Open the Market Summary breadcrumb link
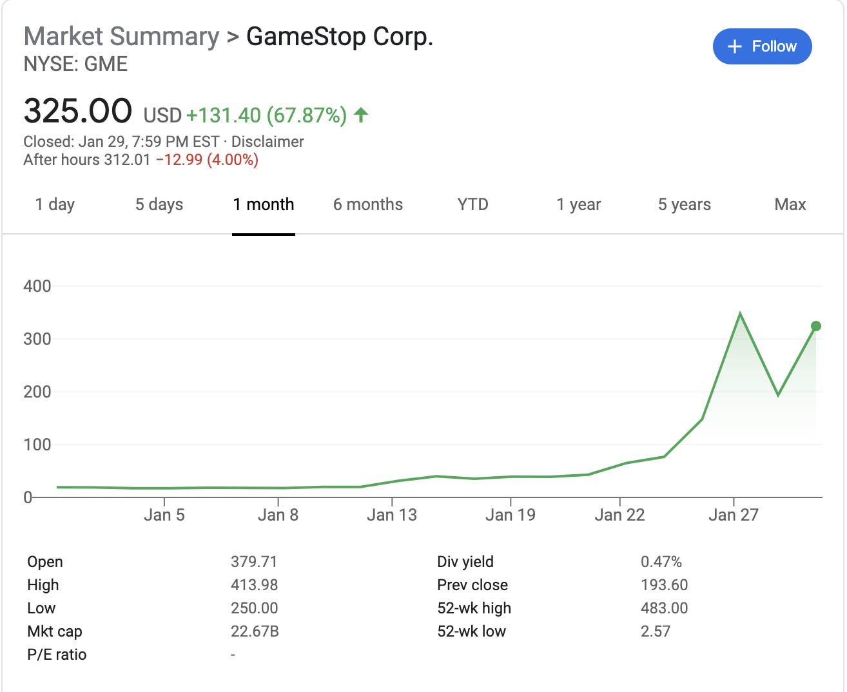 [121, 36]
